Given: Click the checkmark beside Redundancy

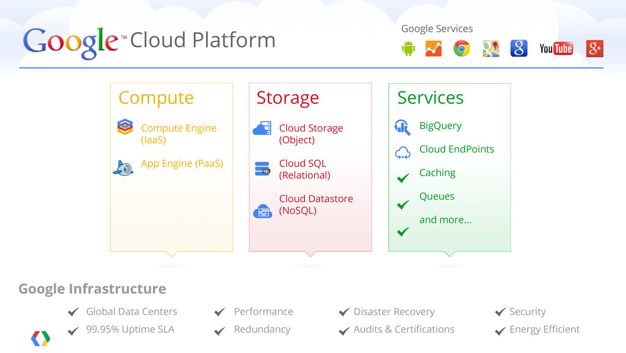Looking at the screenshot, I should (x=219, y=331).
